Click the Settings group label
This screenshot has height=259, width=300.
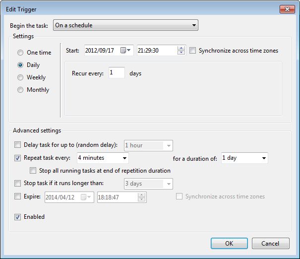point(23,36)
